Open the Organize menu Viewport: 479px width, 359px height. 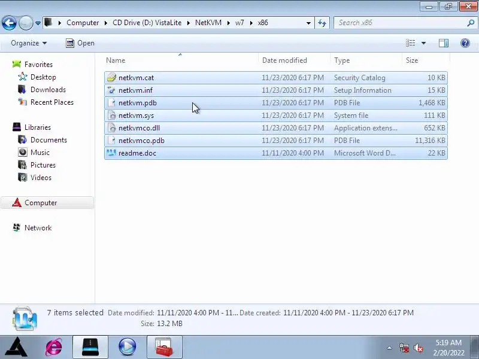29,43
